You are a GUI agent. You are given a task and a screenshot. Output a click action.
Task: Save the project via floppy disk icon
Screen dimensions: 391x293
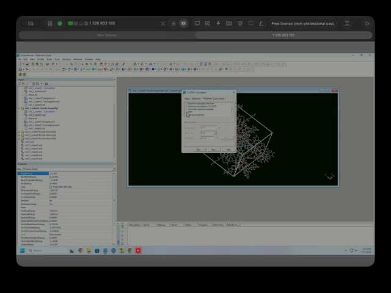pyautogui.click(x=27, y=64)
